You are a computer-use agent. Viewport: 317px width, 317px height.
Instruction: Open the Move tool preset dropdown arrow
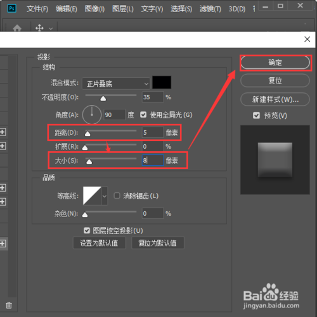[51, 28]
